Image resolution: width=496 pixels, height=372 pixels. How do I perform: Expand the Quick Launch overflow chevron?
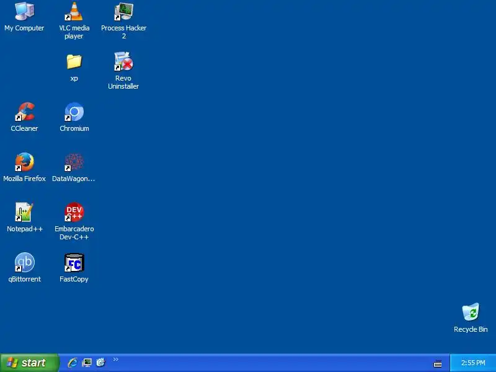click(x=116, y=360)
